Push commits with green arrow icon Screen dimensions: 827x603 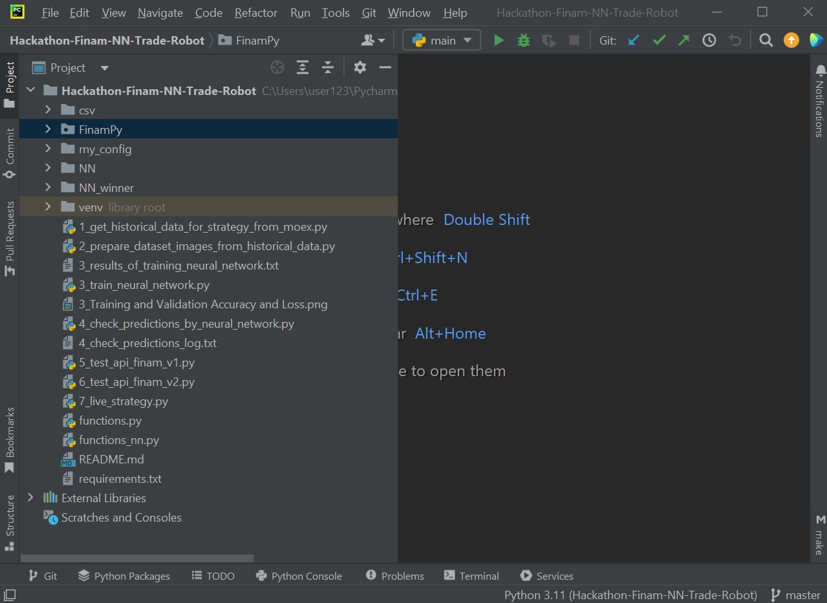point(683,40)
